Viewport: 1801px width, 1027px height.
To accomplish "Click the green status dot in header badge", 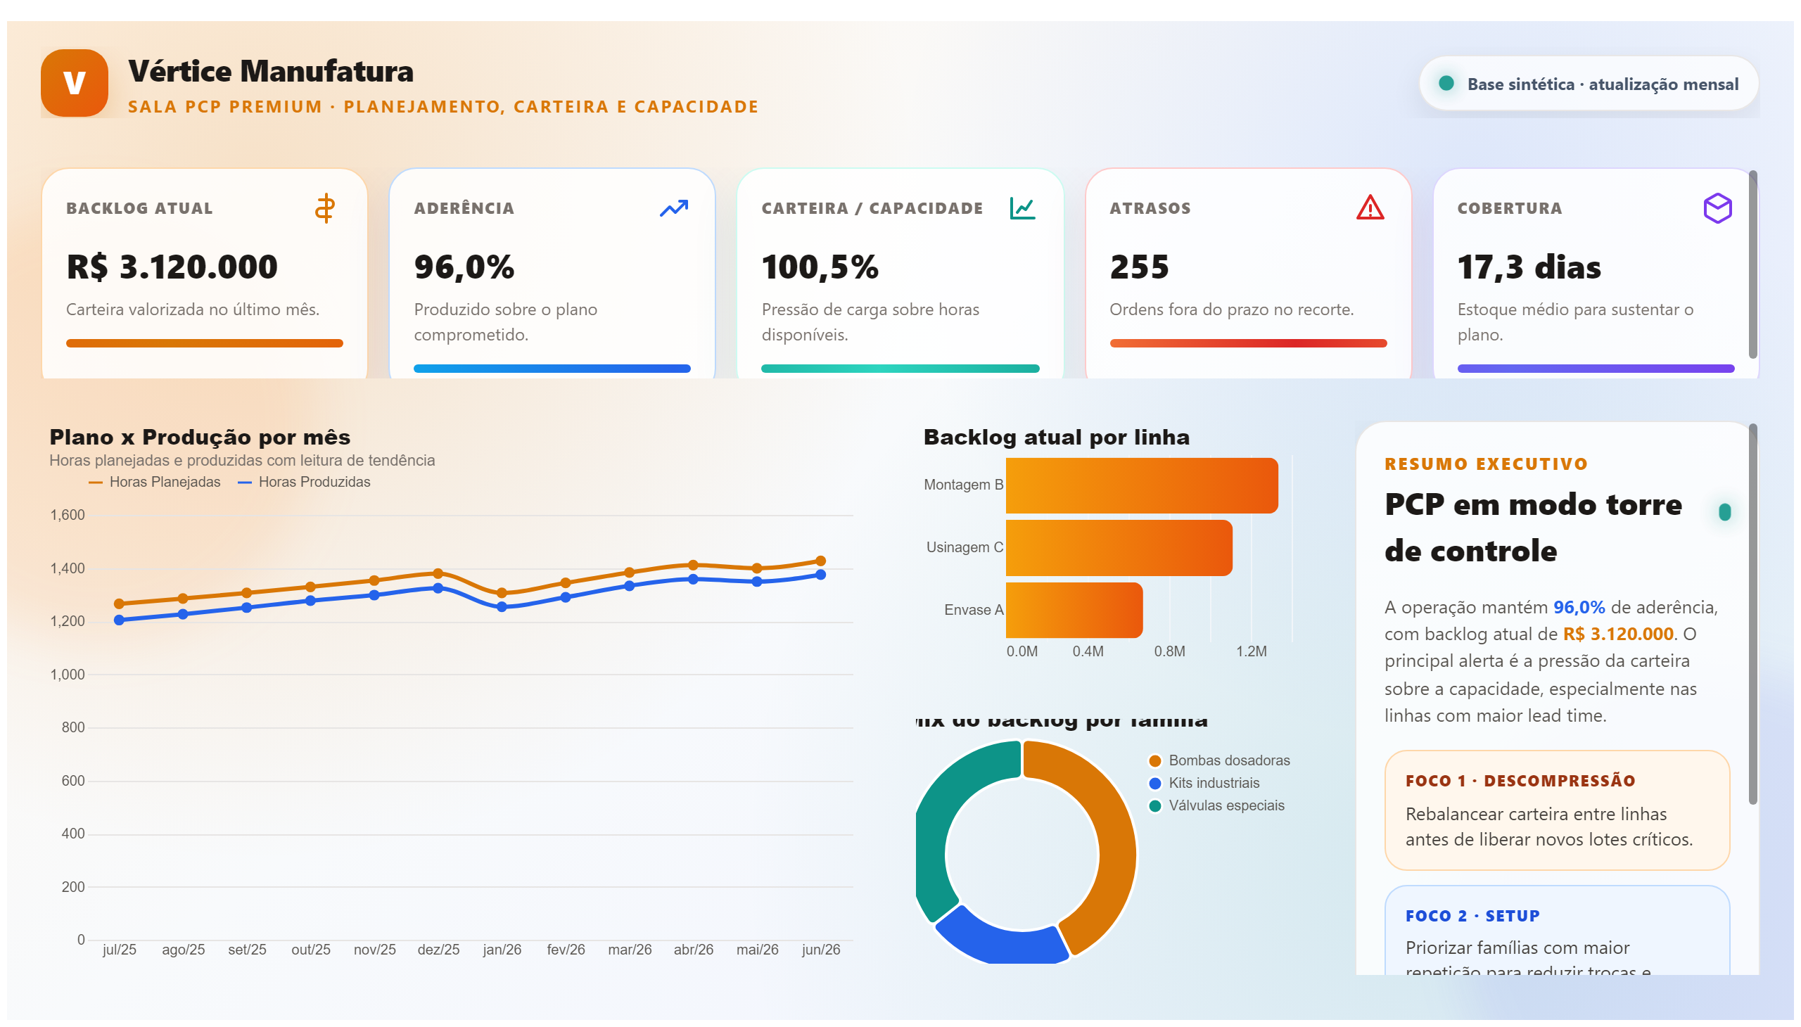I will 1446,83.
